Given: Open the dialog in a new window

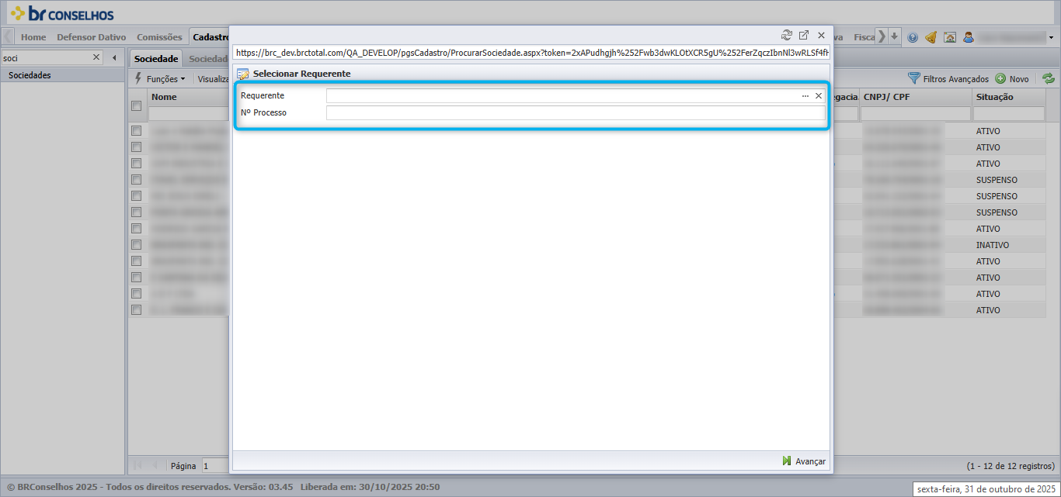Looking at the screenshot, I should click(x=804, y=35).
